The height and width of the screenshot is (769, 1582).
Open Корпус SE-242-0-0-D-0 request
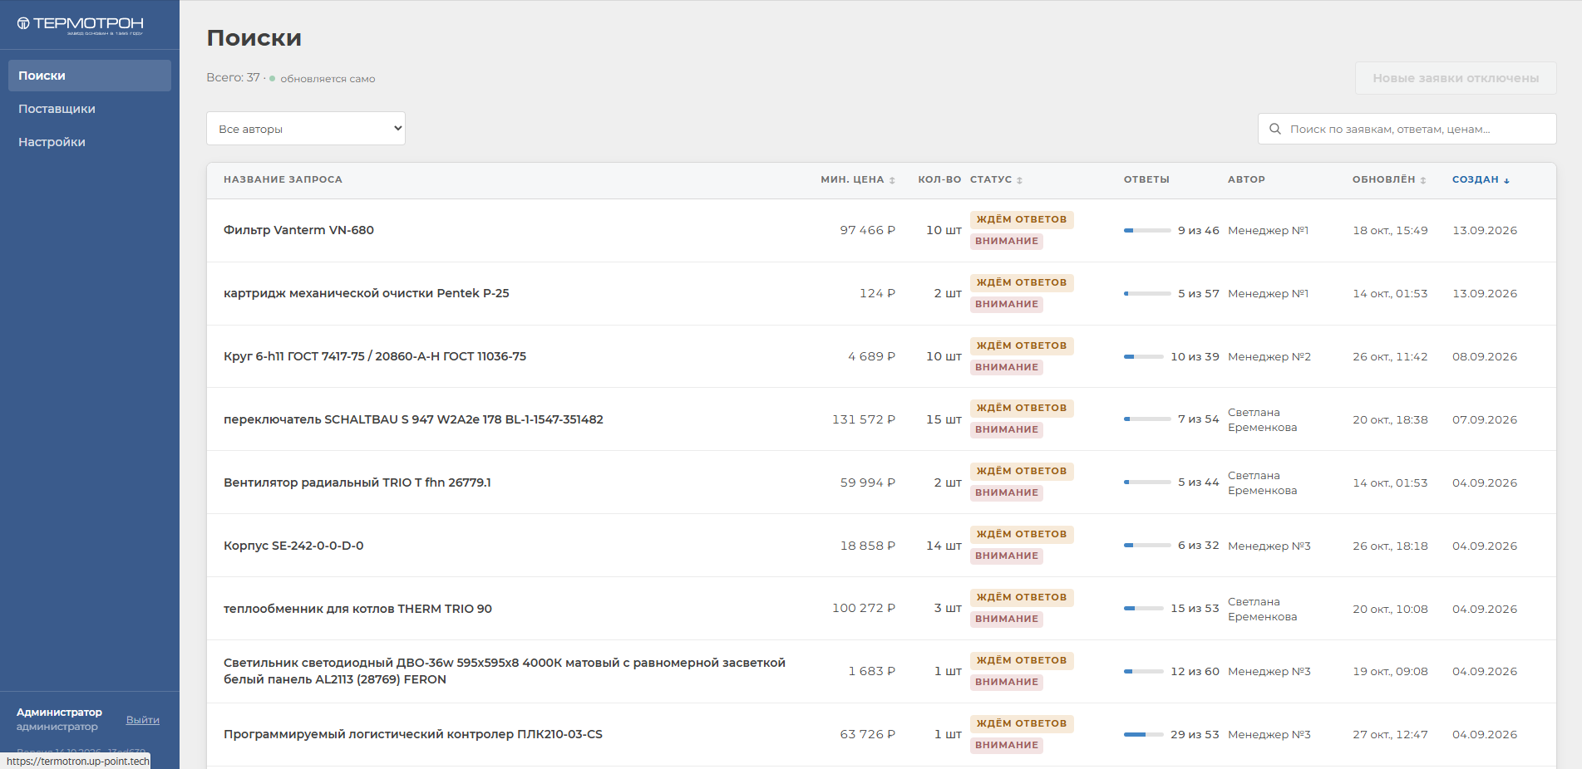293,546
